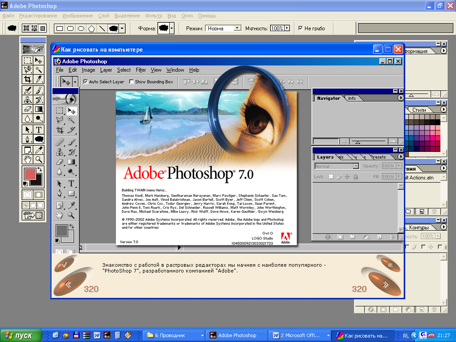Open the Normal blend mode dropdown in the Layers panel
This screenshot has height=342, width=456.
tap(356, 166)
